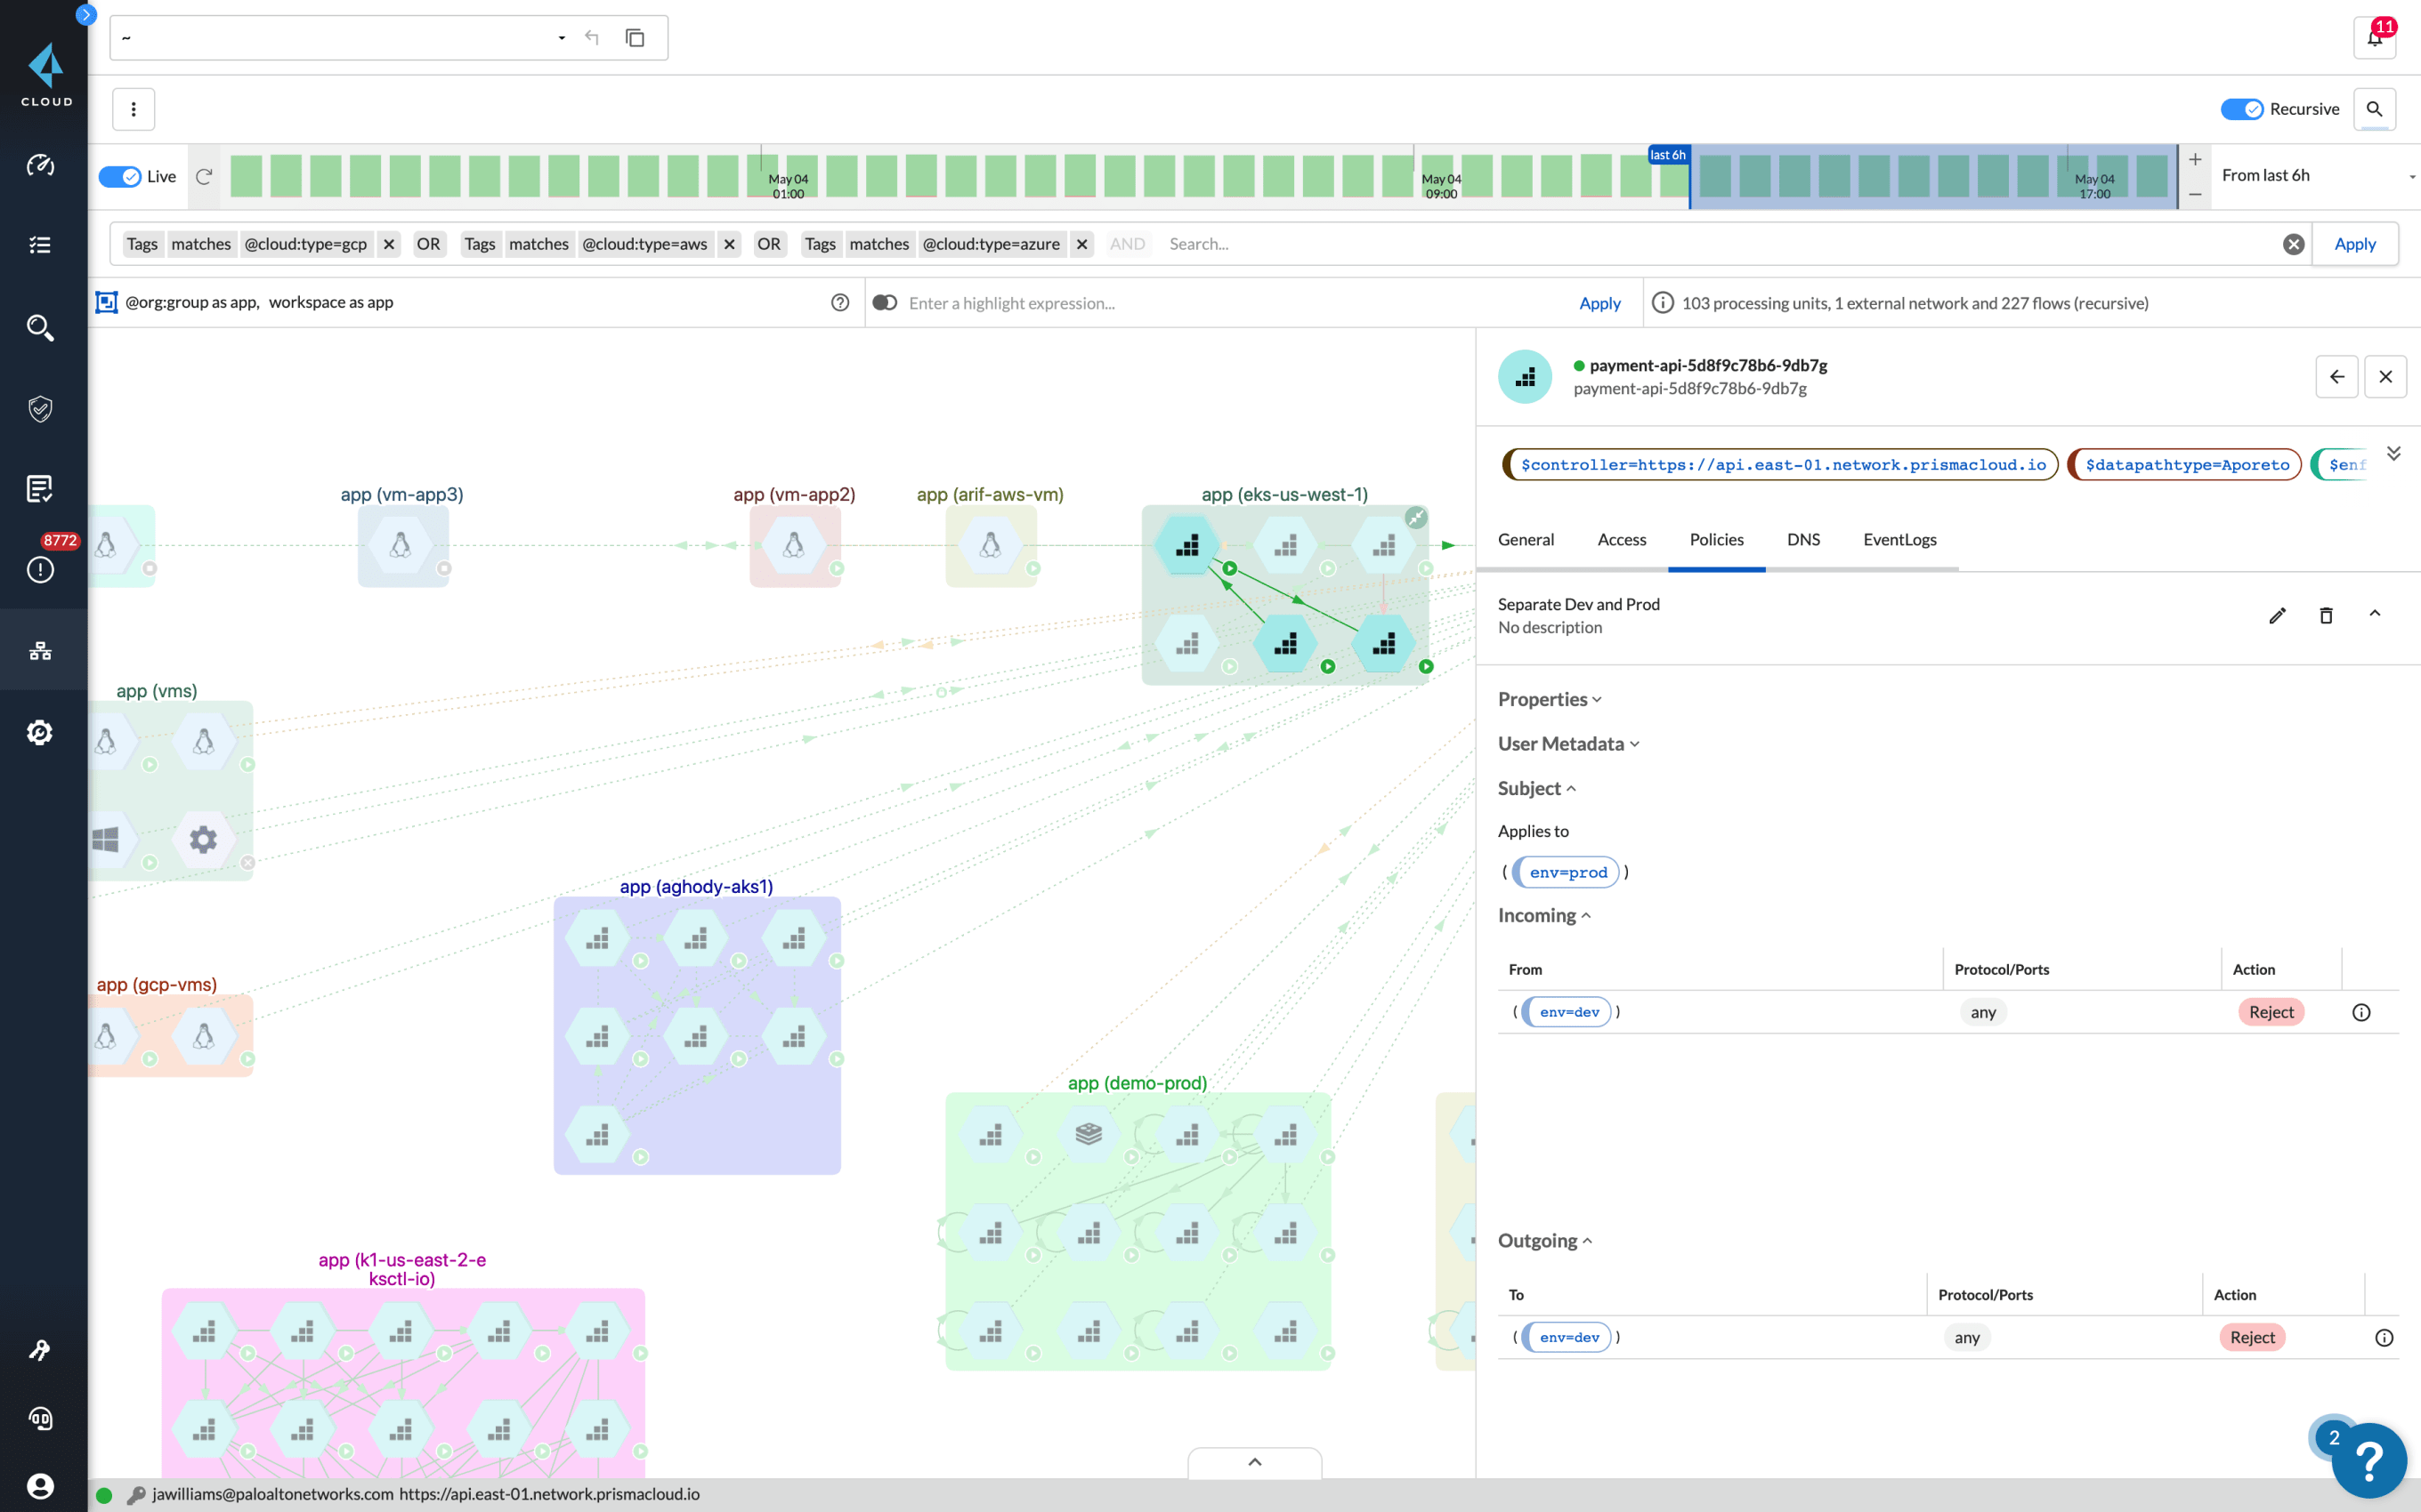Viewport: 2421px width, 1512px height.
Task: Expand the Properties section
Action: [x=1549, y=699]
